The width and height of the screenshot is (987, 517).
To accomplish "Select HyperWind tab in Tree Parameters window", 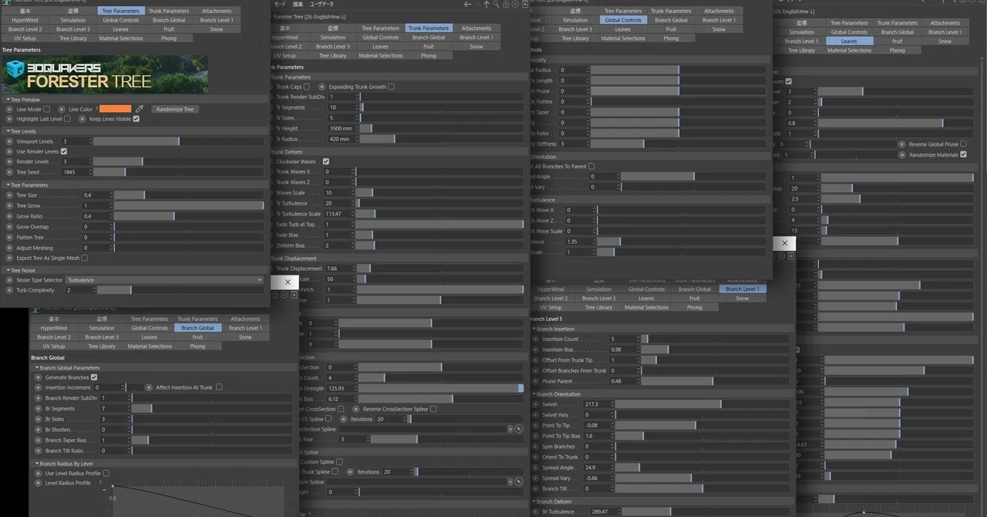I will pyautogui.click(x=25, y=20).
